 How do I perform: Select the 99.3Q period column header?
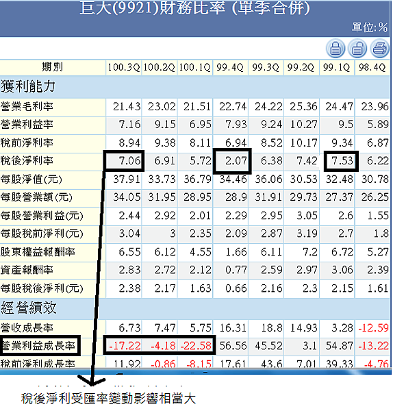[x=266, y=67]
